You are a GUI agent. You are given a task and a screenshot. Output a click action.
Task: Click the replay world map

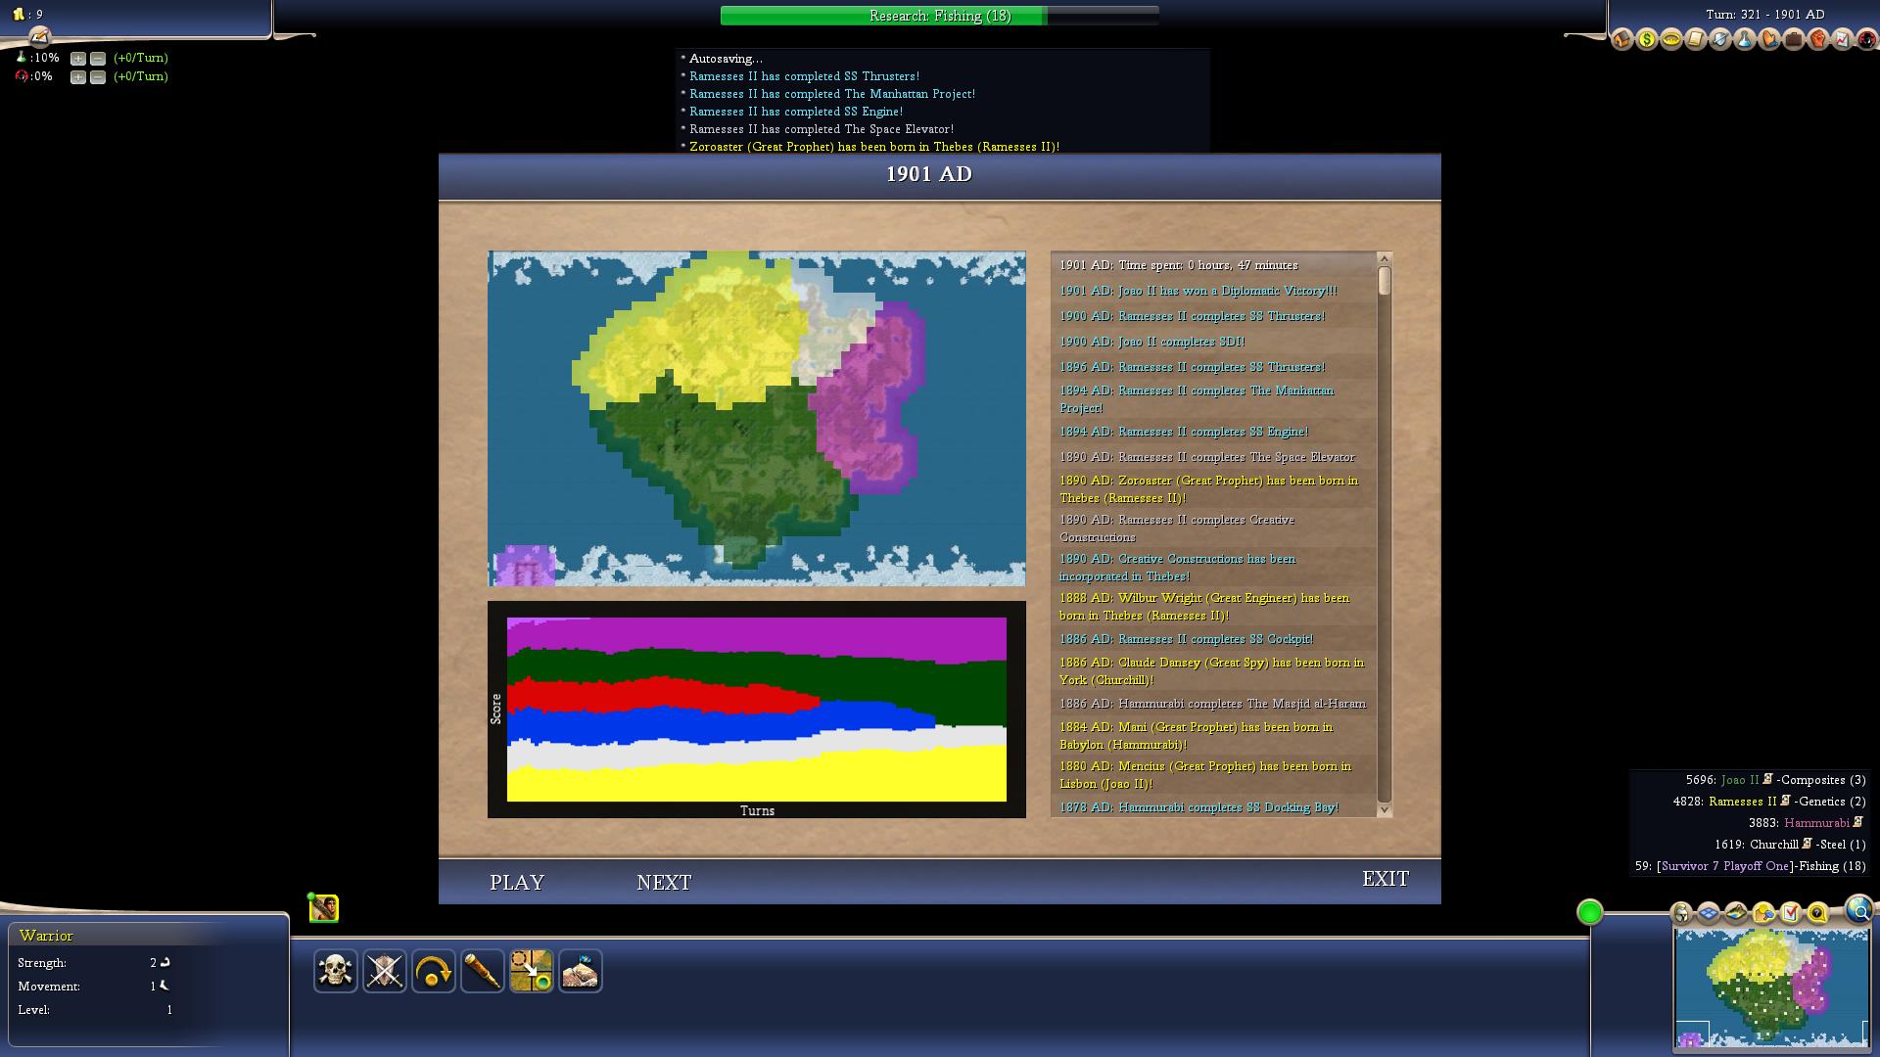tap(757, 419)
